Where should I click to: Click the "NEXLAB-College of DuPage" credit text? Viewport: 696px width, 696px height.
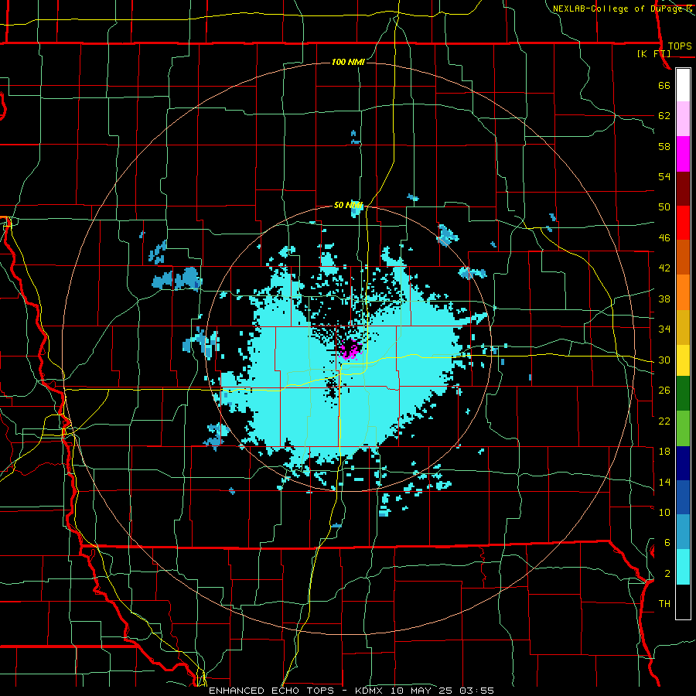click(x=617, y=9)
